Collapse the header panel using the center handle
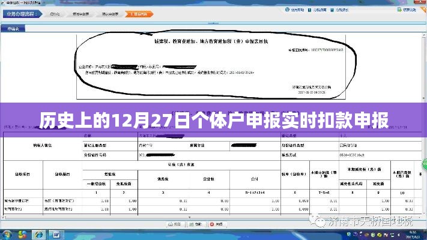This screenshot has width=427, height=240. pyautogui.click(x=213, y=23)
